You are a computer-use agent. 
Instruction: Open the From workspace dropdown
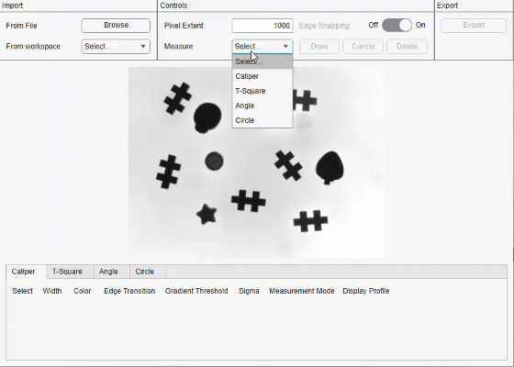pyautogui.click(x=116, y=47)
